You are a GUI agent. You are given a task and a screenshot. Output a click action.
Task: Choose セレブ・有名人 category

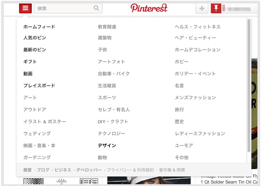click(114, 110)
